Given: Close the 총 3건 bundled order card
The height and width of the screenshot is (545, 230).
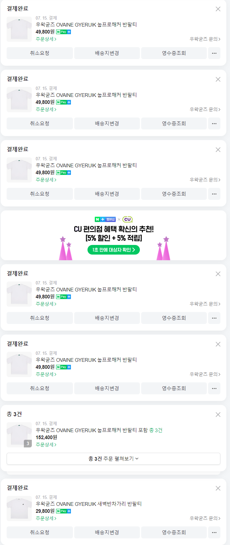Looking at the screenshot, I should pos(218,415).
